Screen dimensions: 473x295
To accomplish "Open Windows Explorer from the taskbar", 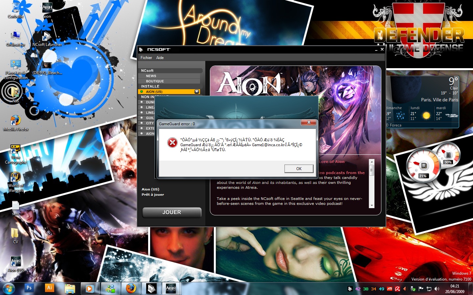I will 70,288.
